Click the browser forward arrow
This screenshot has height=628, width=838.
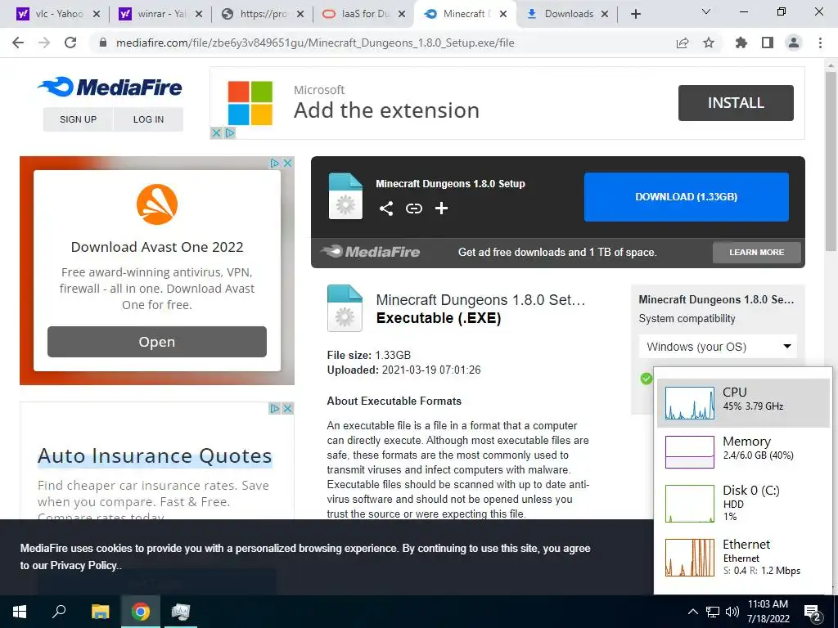tap(44, 43)
